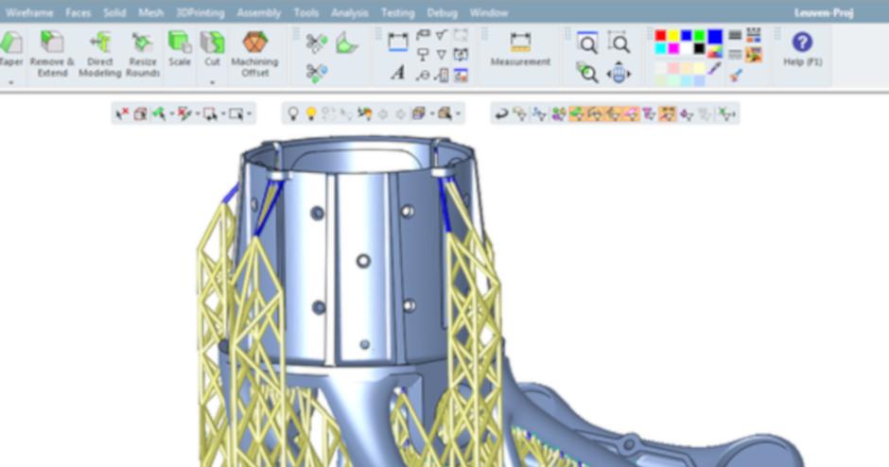Toggle the yellow light bulb show option
Image resolution: width=889 pixels, height=467 pixels.
pos(310,113)
